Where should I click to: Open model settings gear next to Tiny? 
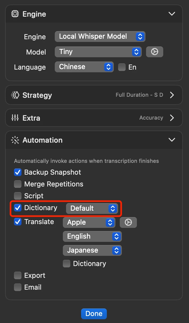(155, 52)
